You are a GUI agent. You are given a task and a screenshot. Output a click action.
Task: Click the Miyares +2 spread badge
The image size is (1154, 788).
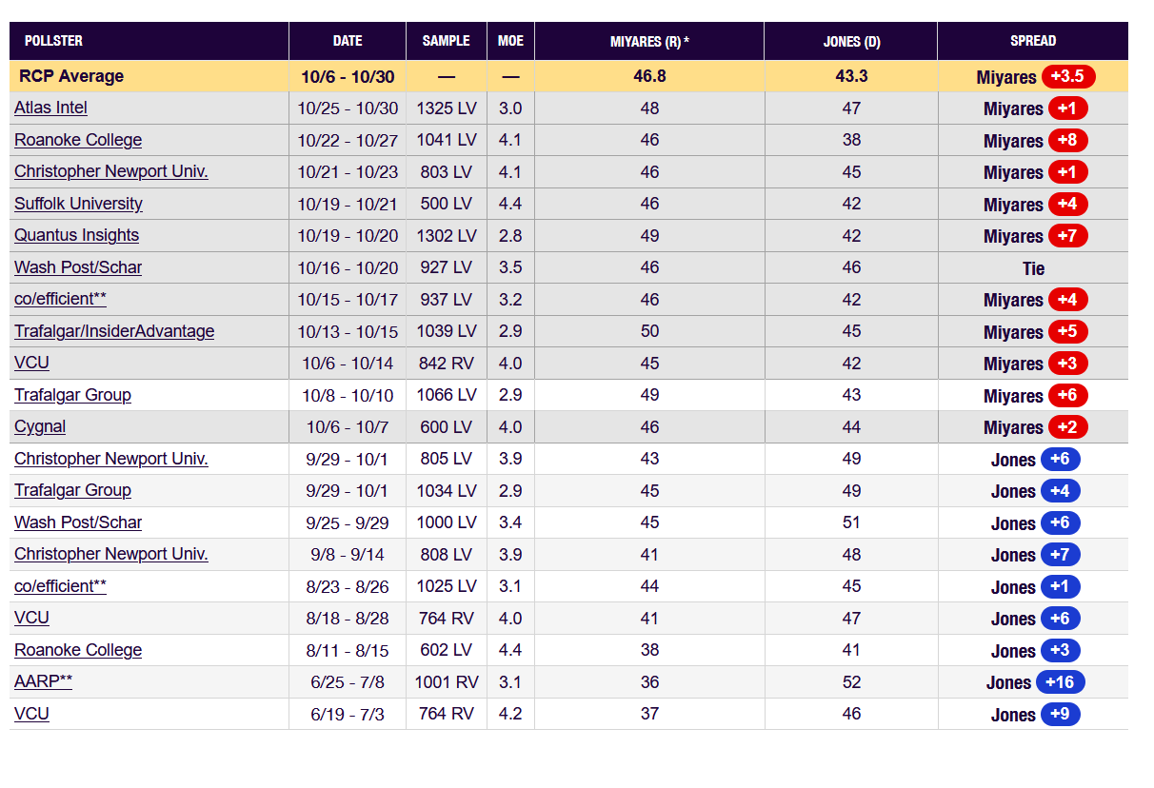[x=1068, y=427]
